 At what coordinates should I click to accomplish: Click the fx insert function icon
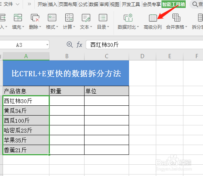(79, 45)
